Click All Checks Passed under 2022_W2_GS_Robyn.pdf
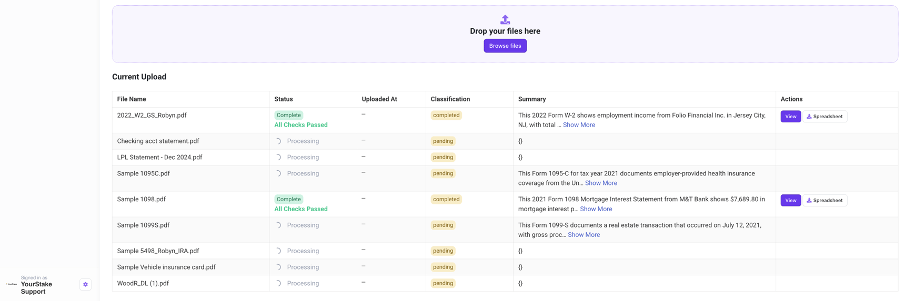 point(301,125)
